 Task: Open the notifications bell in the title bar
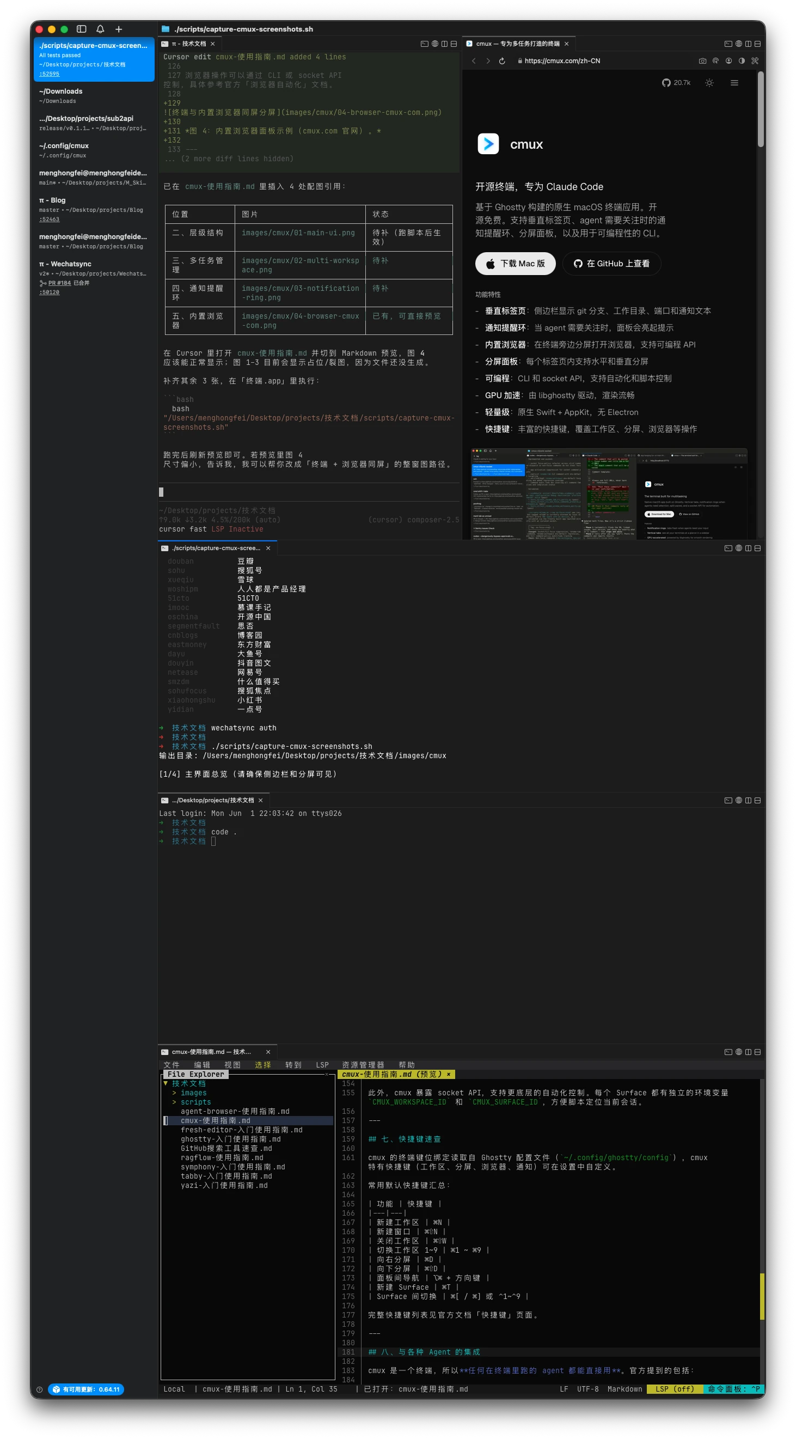point(100,29)
